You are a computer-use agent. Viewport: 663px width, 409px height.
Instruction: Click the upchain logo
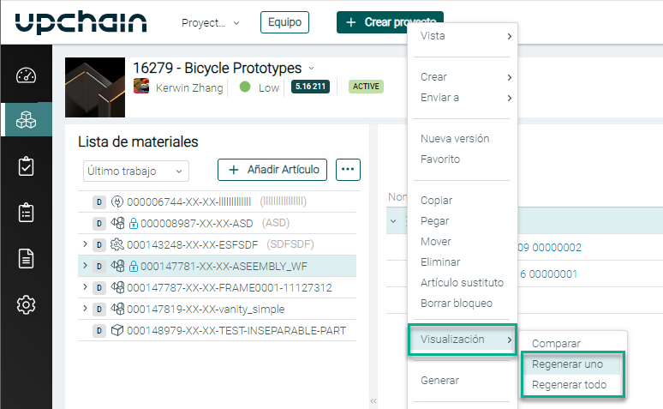coord(81,22)
